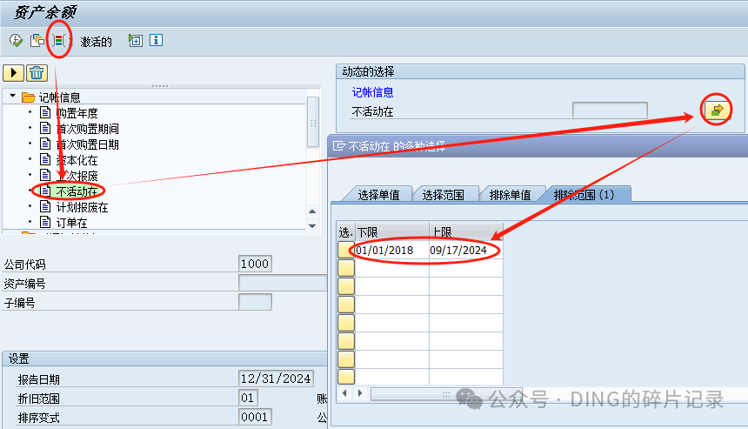
Task: Click row selector for 01/01/2018 row
Action: [346, 250]
